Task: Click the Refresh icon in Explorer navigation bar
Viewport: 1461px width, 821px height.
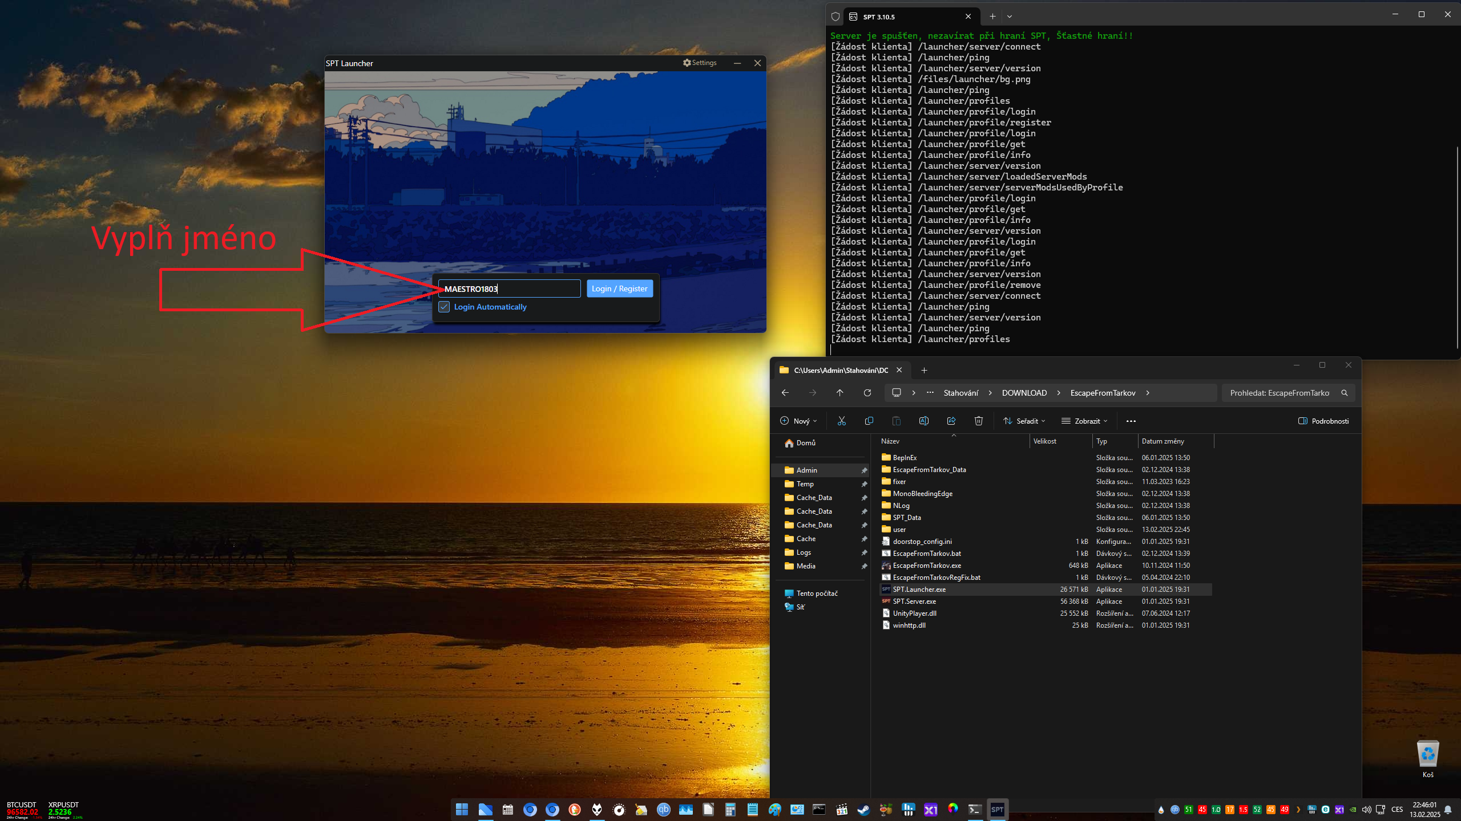Action: [x=867, y=393]
